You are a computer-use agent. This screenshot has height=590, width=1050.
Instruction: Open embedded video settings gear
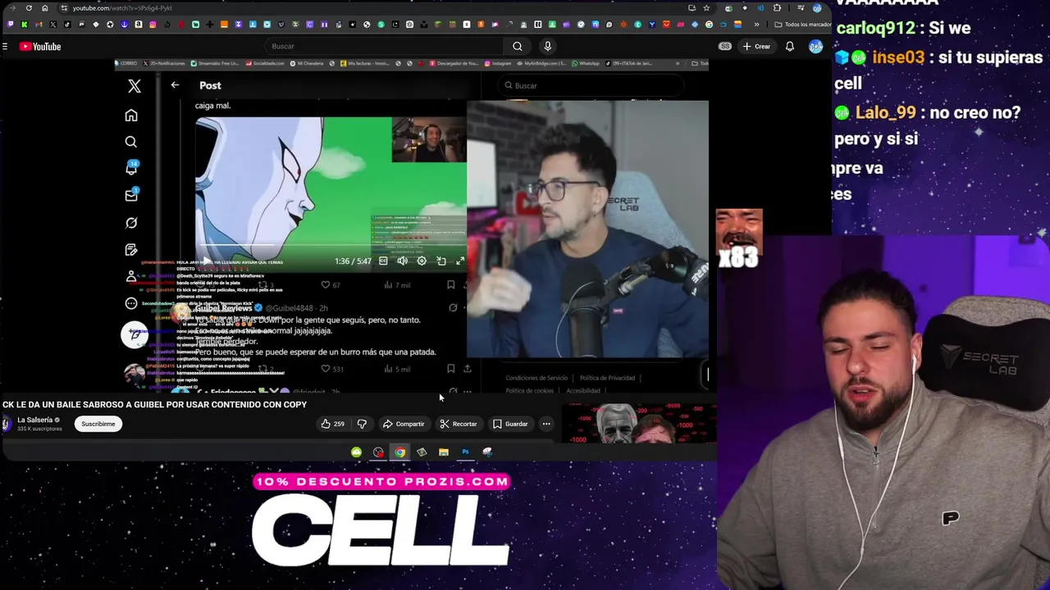tap(422, 261)
